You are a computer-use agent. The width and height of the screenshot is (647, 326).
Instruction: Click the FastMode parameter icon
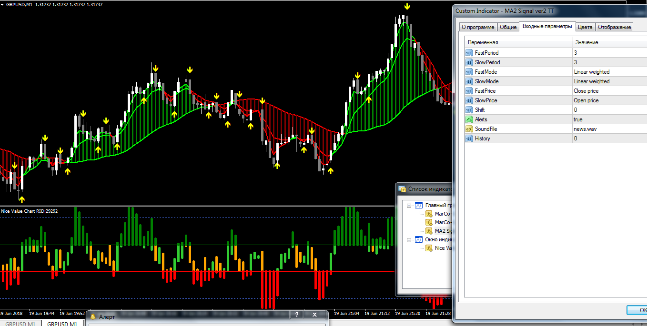tap(469, 72)
